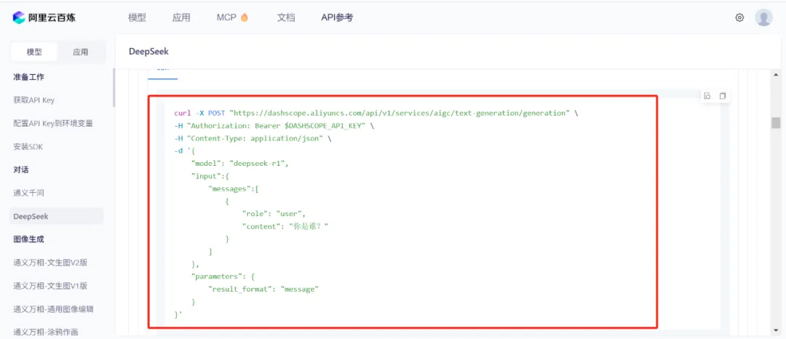This screenshot has height=339, width=786.
Task: Open the user avatar profile
Action: [x=763, y=17]
